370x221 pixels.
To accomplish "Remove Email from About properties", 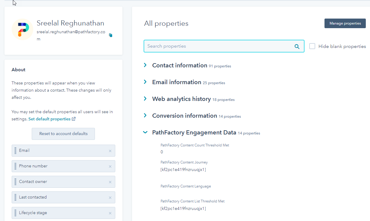I will [110, 151].
